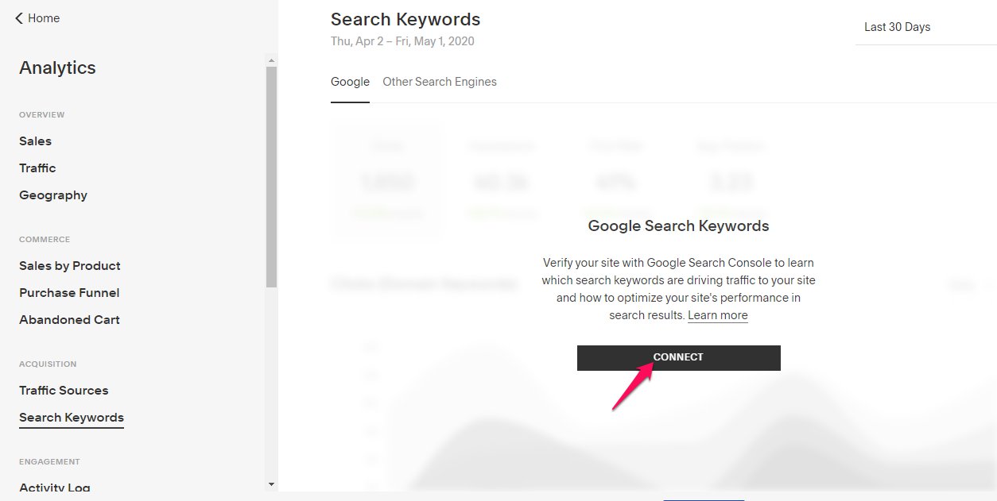
Task: Switch to Other Search Engines tab
Action: (x=440, y=82)
